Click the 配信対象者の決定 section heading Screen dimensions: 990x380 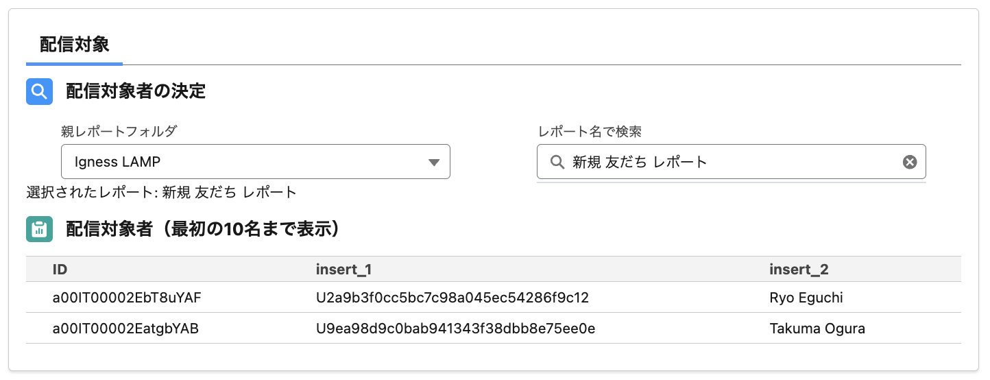pyautogui.click(x=136, y=91)
